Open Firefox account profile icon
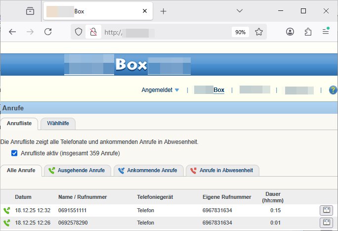 coord(290,32)
